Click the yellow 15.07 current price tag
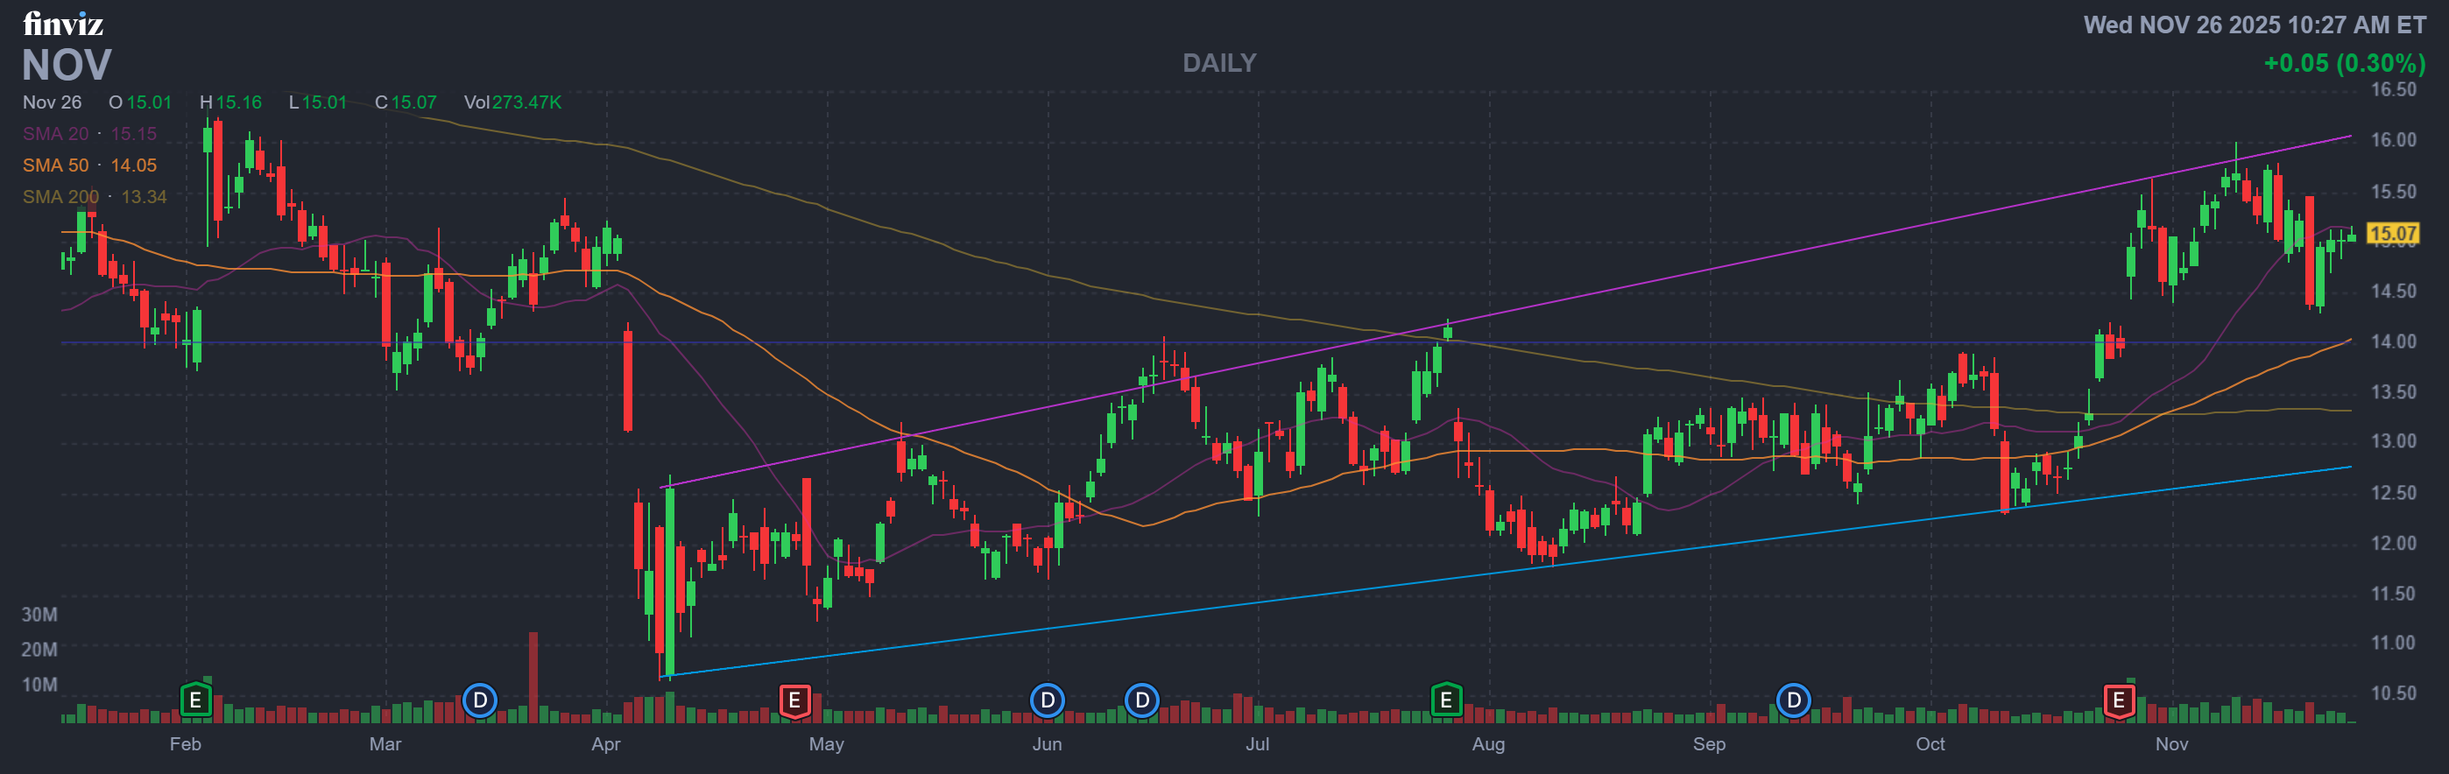2449x774 pixels. 2392,233
